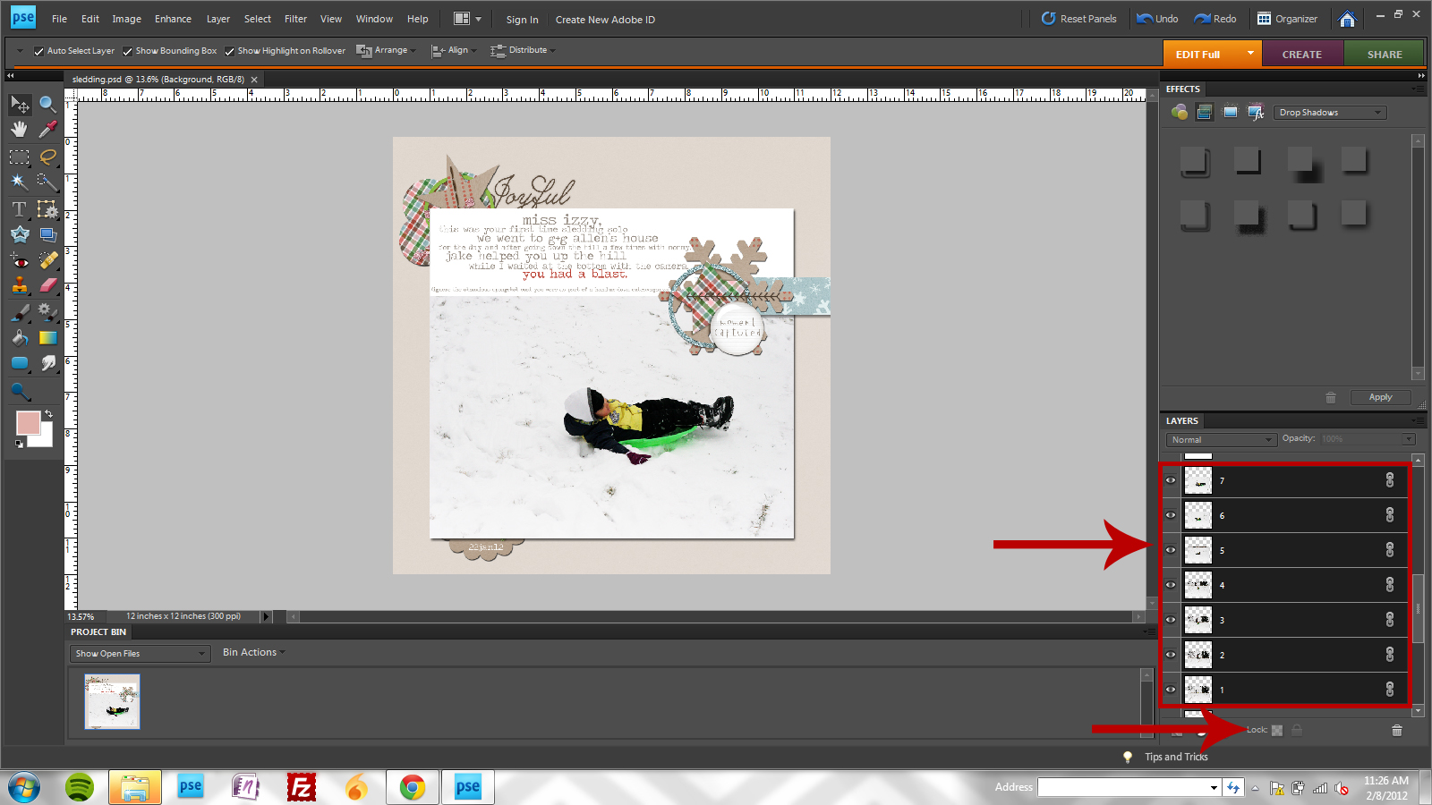This screenshot has height=805, width=1432.
Task: Click the Undo icon
Action: click(1157, 18)
